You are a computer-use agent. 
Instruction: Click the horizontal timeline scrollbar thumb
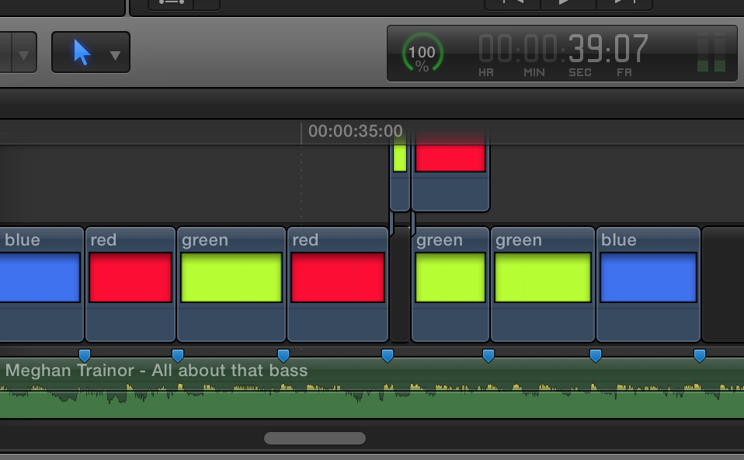tap(315, 437)
